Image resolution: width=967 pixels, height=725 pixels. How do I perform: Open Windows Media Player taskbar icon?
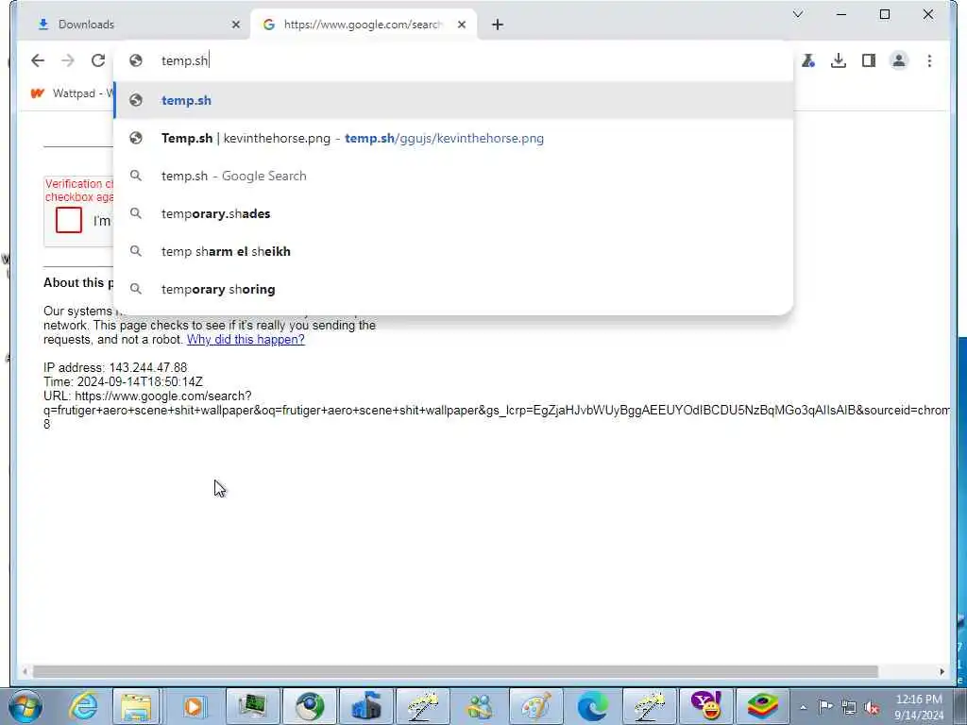(194, 706)
